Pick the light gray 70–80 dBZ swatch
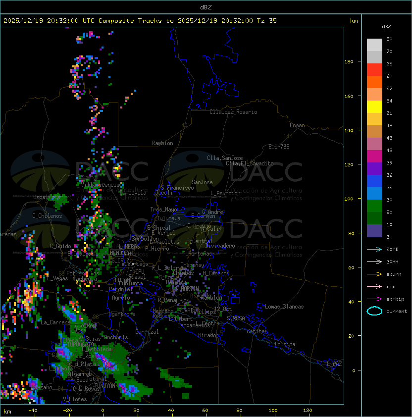Viewport: 412px width, 417px height. pyautogui.click(x=374, y=45)
